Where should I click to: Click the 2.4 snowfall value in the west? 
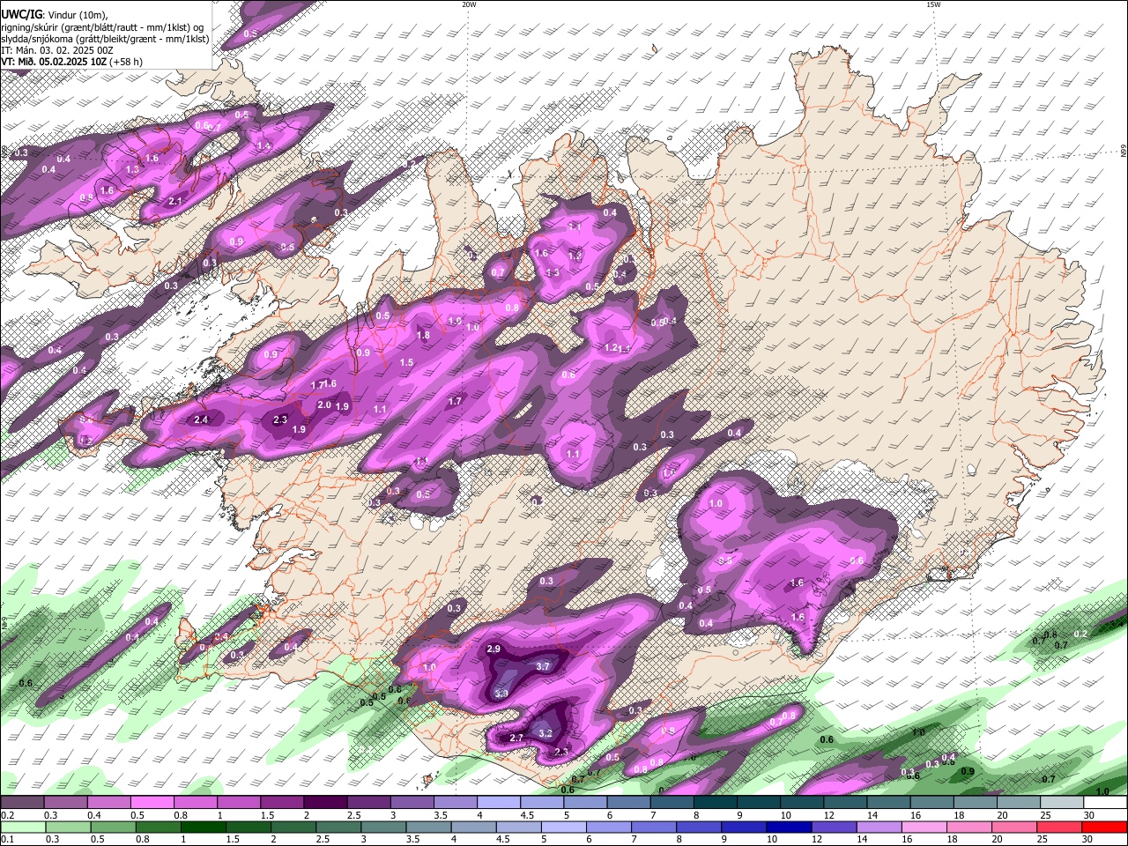pos(201,419)
